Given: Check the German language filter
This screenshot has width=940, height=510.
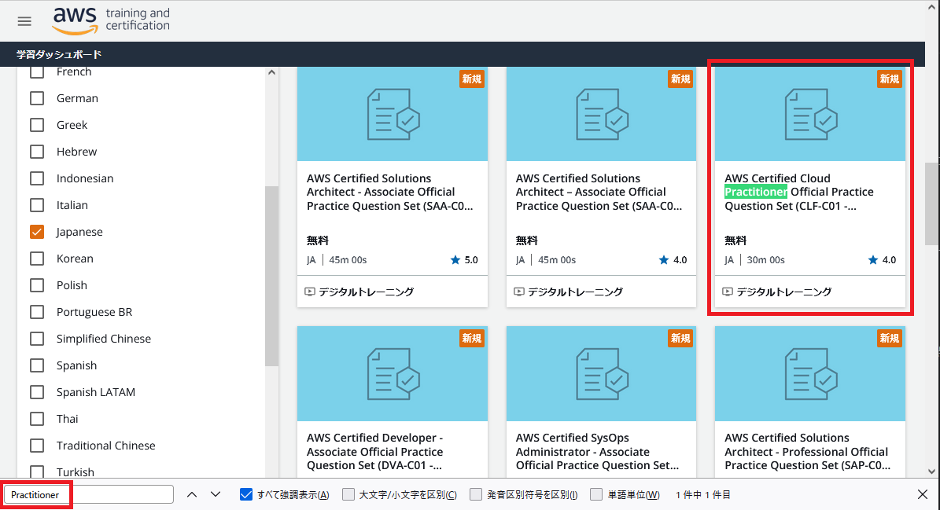Looking at the screenshot, I should 37,98.
